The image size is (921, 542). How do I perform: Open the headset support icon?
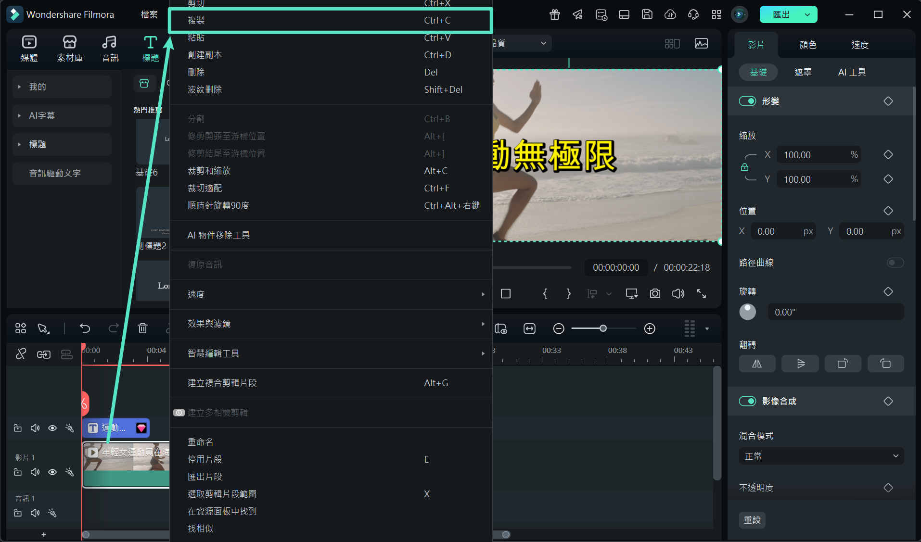pyautogui.click(x=693, y=14)
